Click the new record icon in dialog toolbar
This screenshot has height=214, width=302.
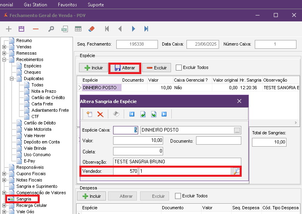click(89, 114)
